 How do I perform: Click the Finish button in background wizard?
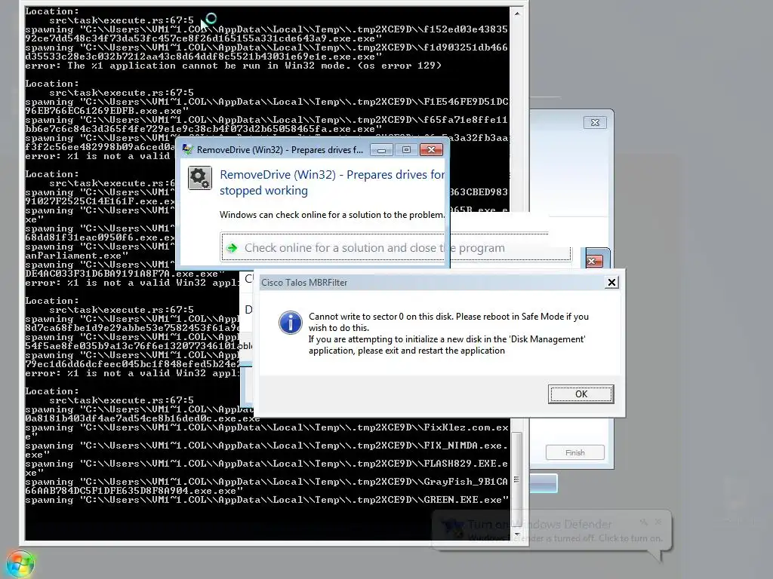574,452
